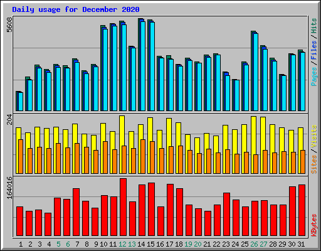Click day 19 weekend label on x-axis

(x=188, y=244)
